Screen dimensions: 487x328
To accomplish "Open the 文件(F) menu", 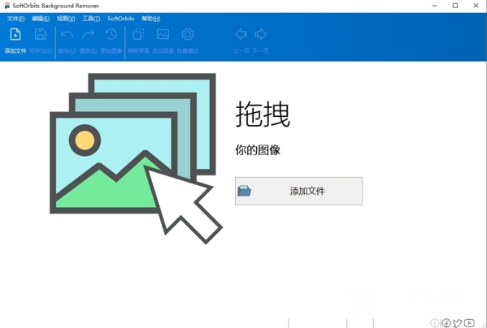I will 15,19.
